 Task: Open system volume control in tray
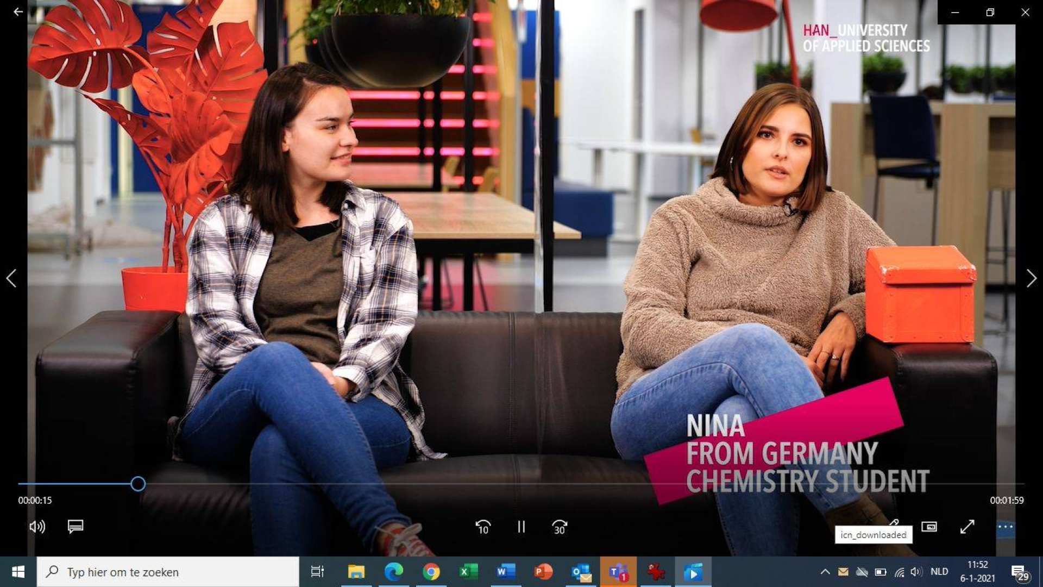point(916,572)
